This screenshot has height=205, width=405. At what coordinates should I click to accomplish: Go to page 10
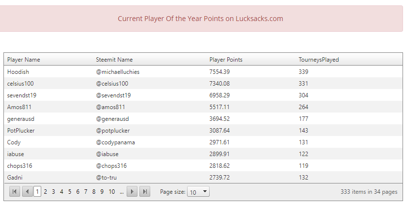(111, 192)
